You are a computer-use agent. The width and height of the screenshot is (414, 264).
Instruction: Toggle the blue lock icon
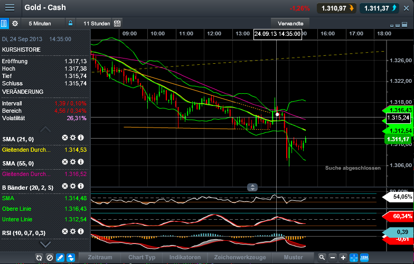pos(71,23)
